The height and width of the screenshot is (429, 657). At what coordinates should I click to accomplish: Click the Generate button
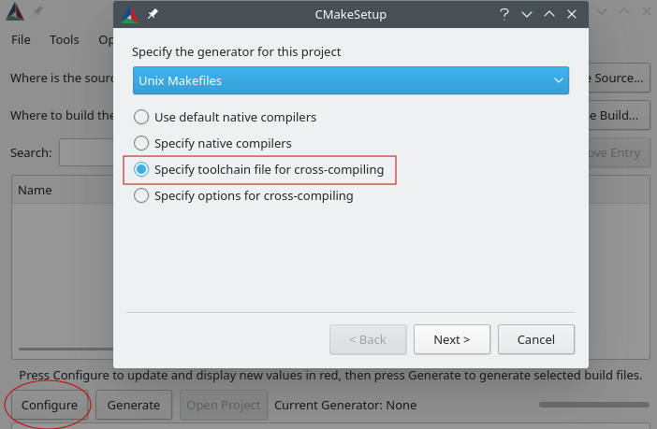134,406
